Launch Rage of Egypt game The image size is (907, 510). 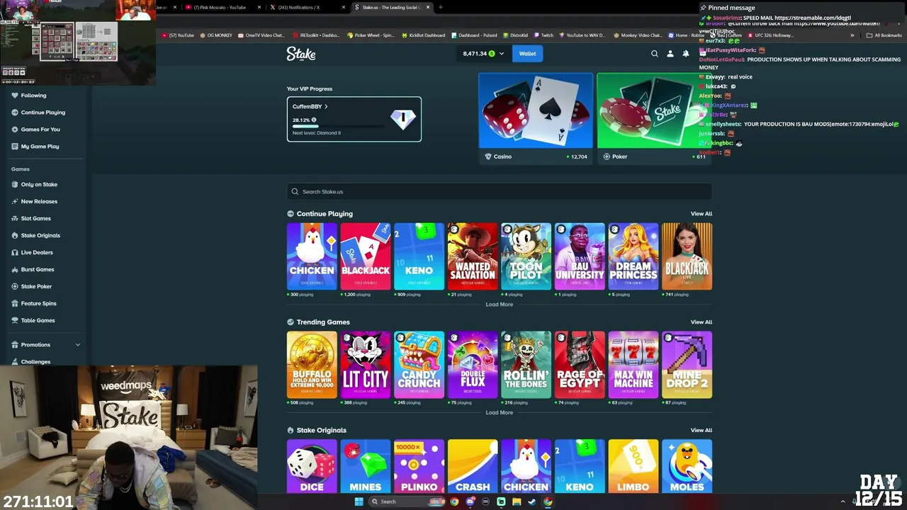(x=580, y=365)
